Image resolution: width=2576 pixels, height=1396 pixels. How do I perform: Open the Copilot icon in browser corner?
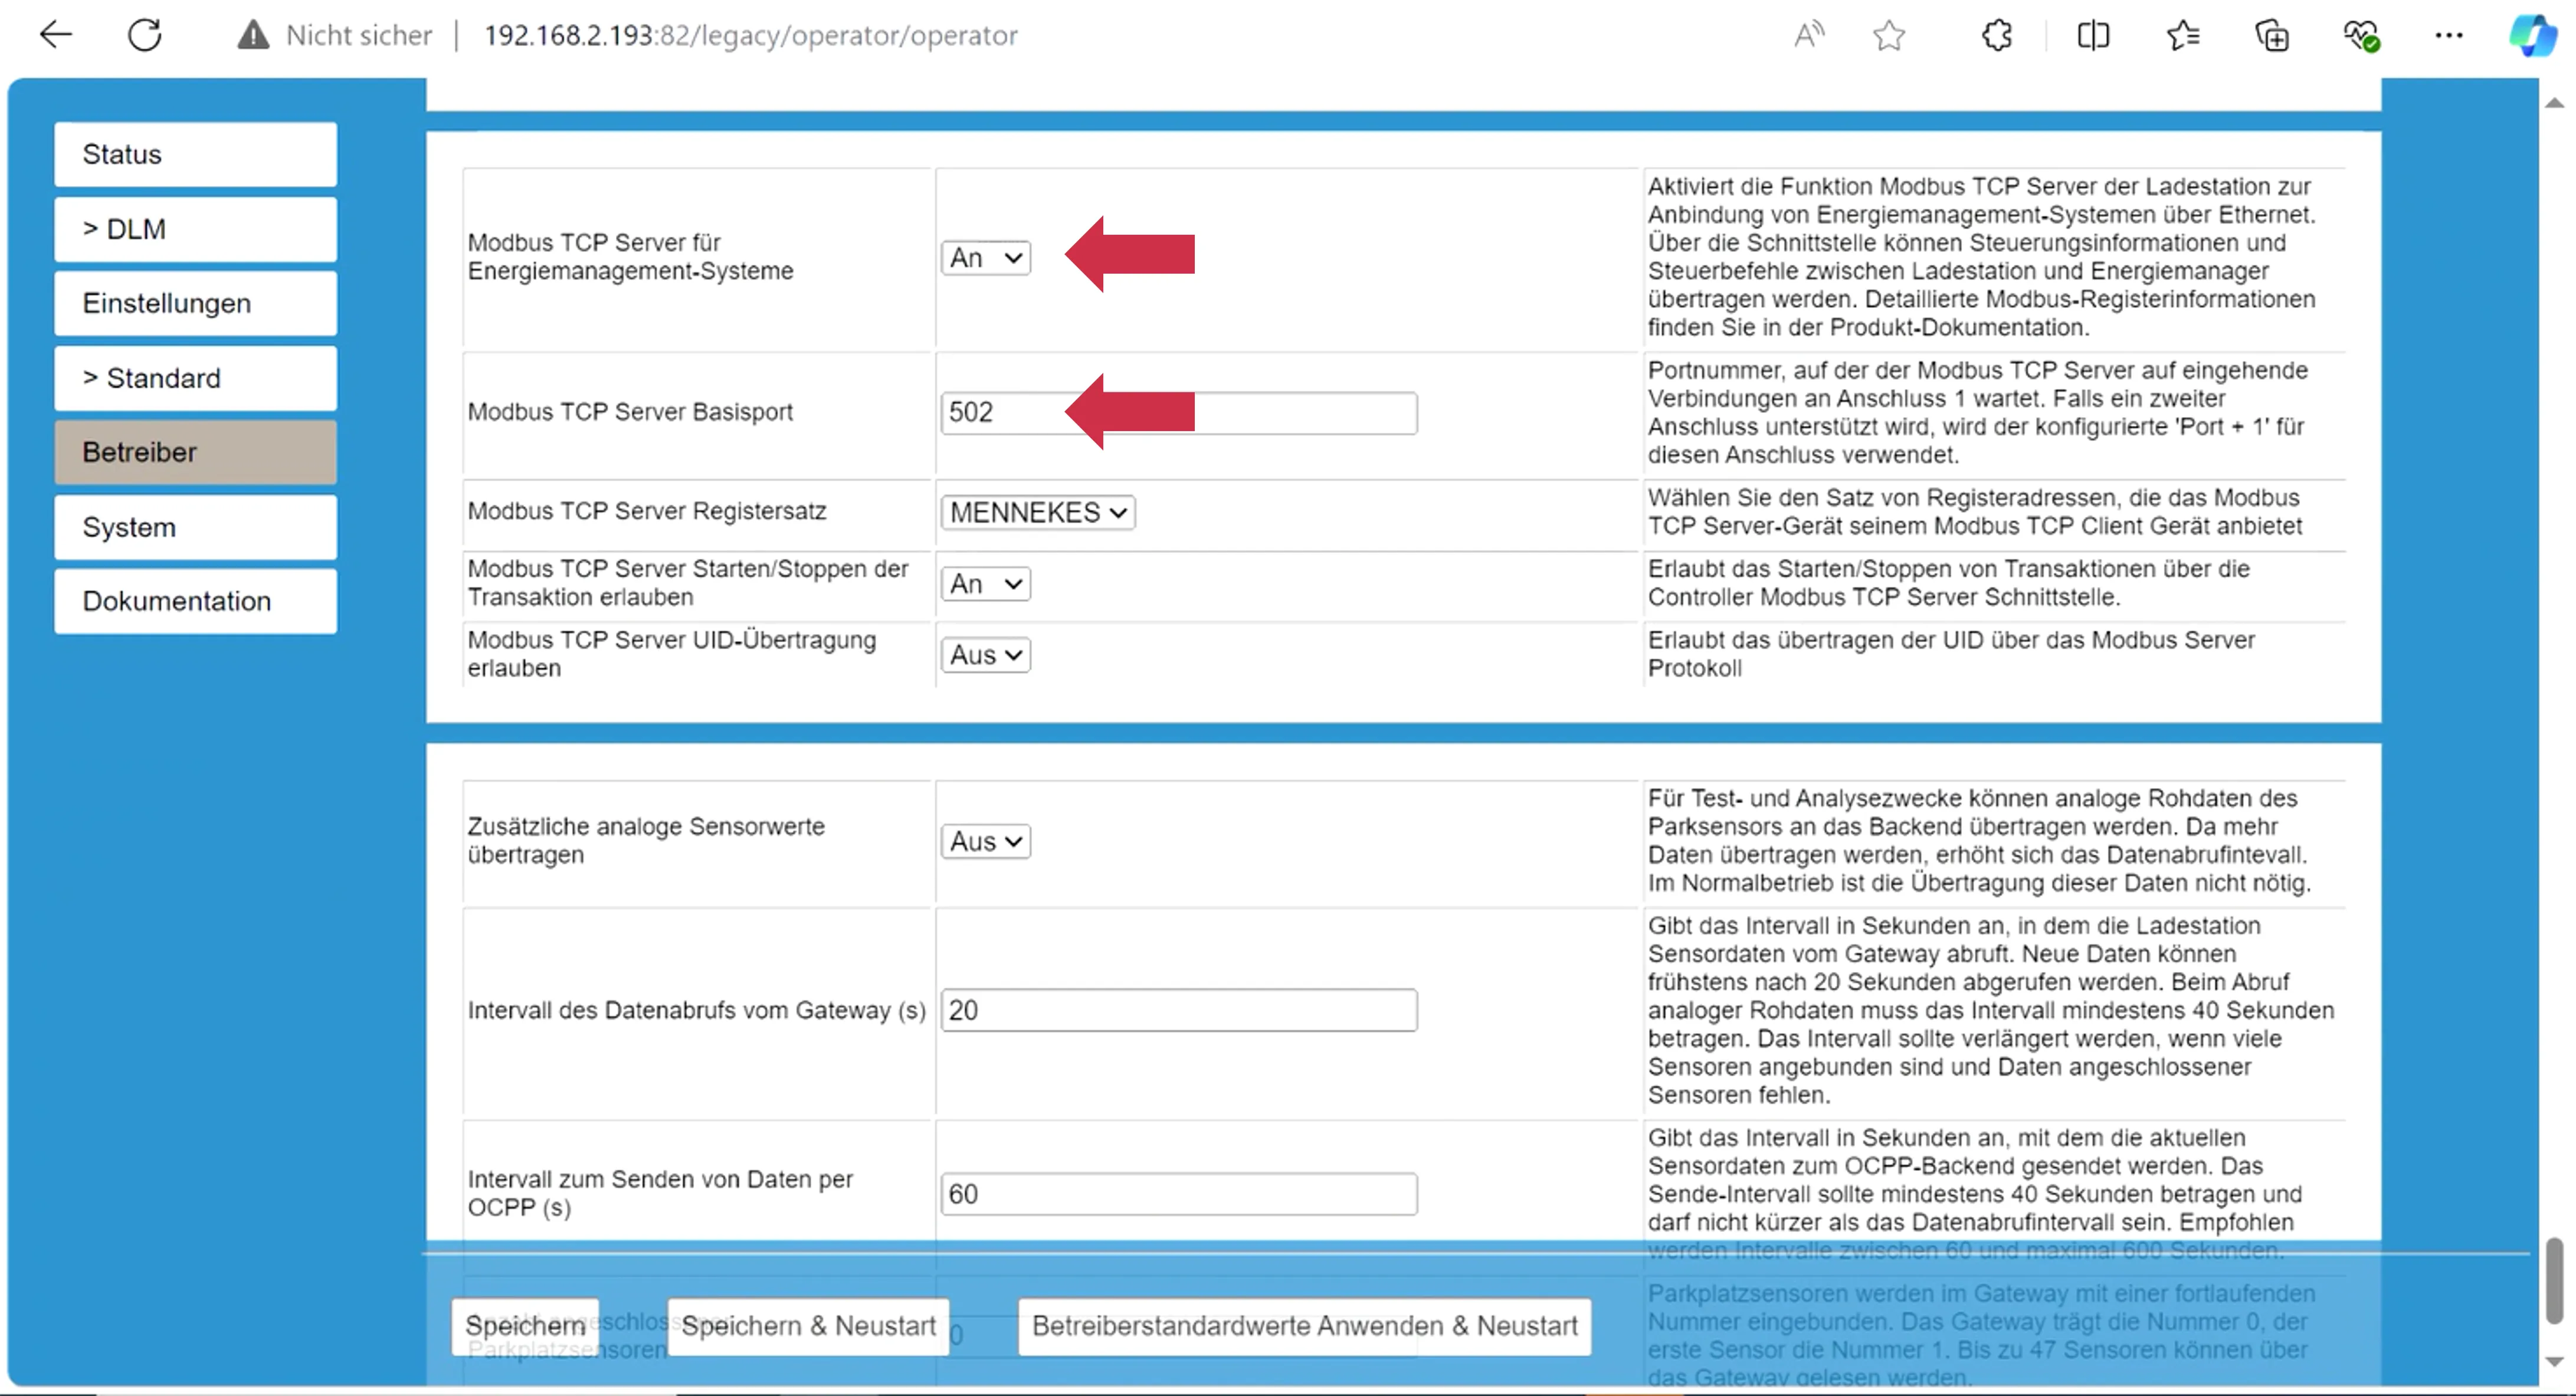2532,36
